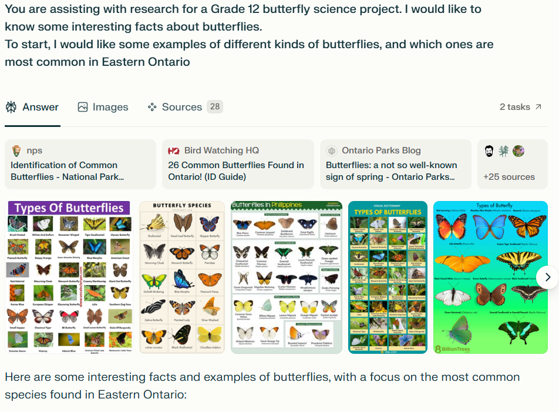Click the globe icon beside Ontario Parks Blog

[332, 150]
